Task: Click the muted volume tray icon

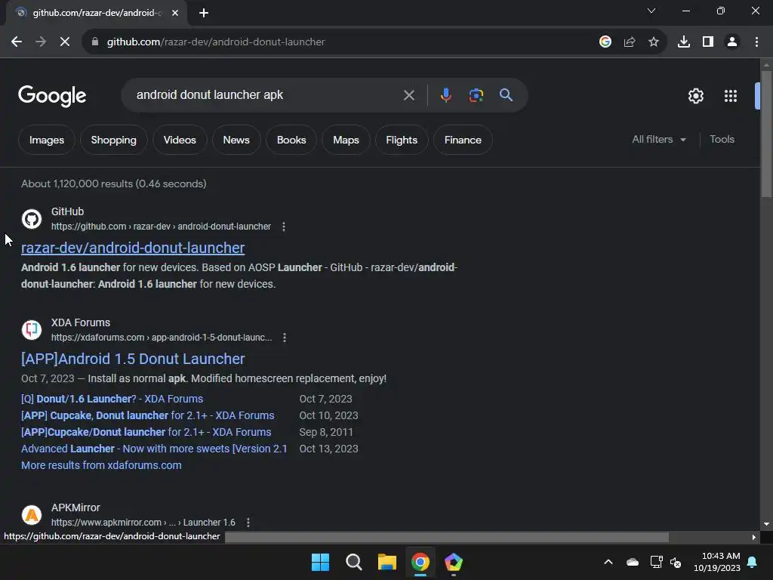Action: point(676,562)
